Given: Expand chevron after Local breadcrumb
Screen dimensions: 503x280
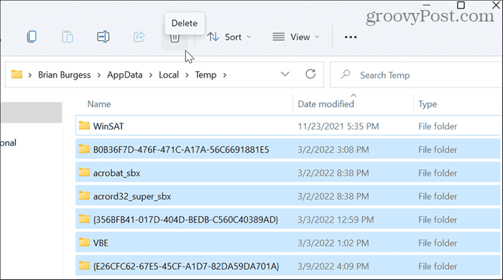Looking at the screenshot, I should click(x=187, y=75).
